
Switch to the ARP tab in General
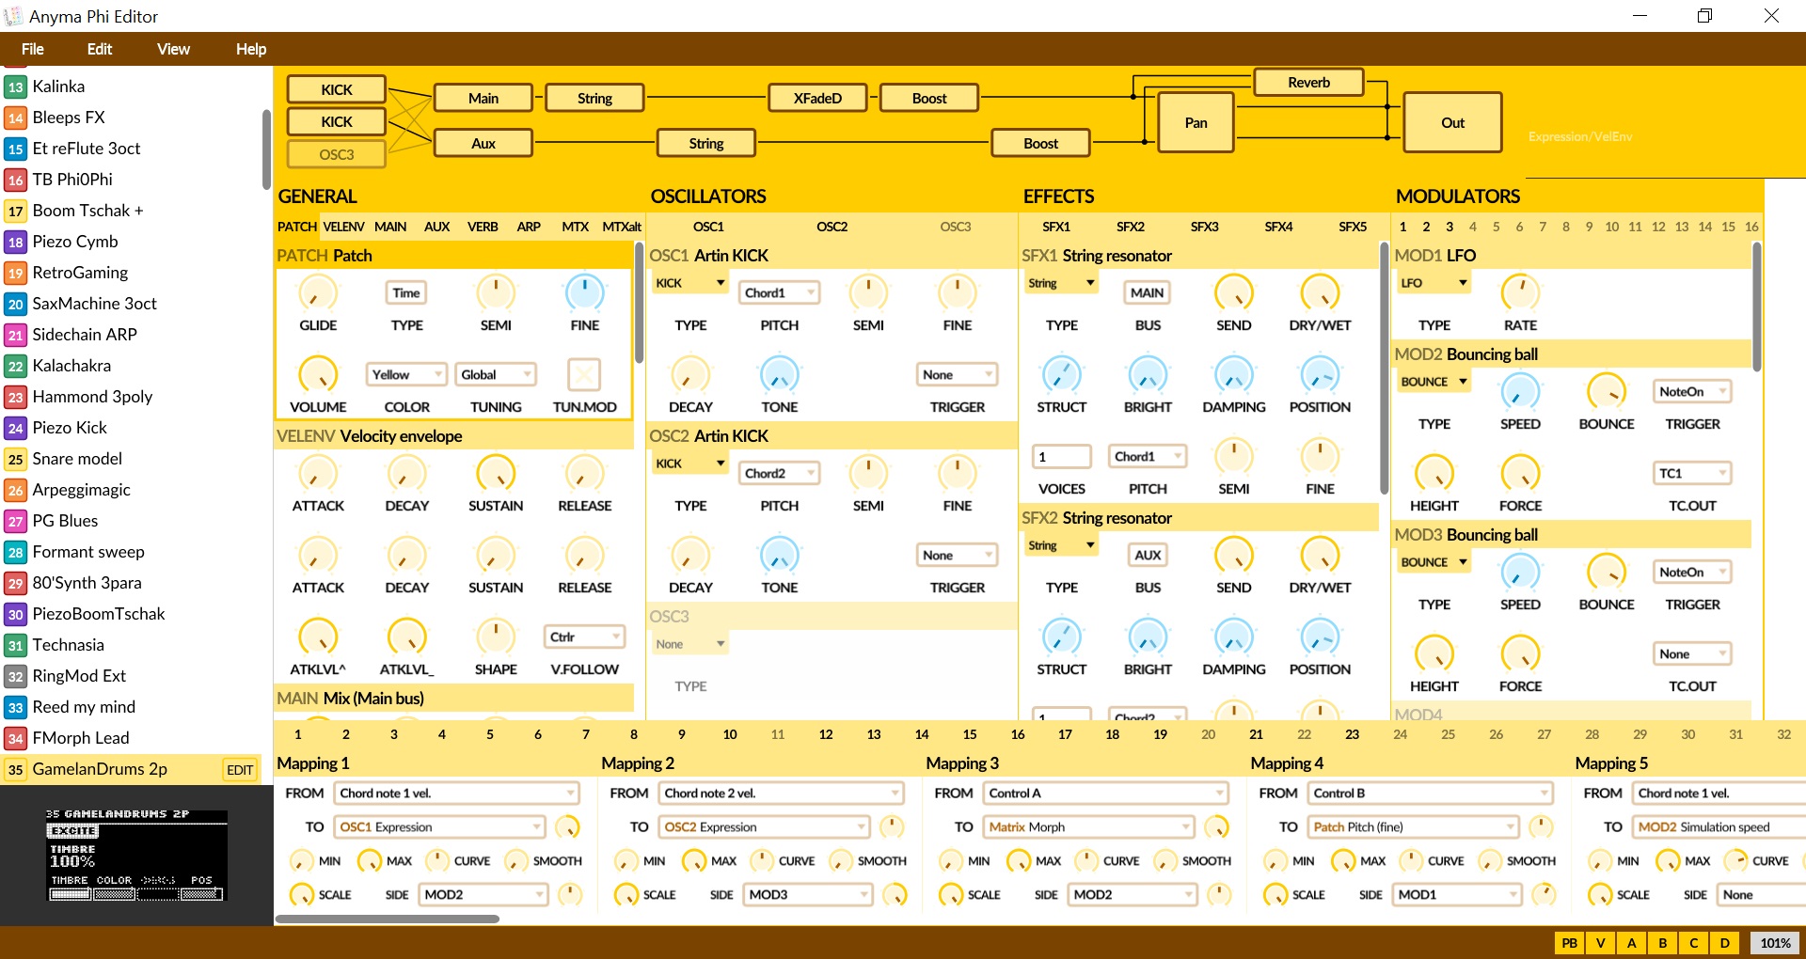pyautogui.click(x=529, y=227)
